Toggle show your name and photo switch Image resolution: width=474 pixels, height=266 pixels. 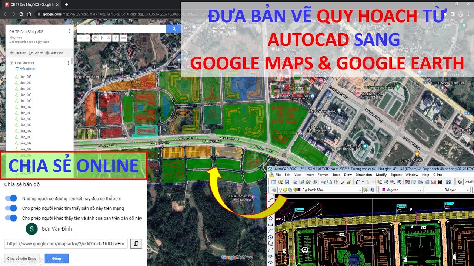11,218
